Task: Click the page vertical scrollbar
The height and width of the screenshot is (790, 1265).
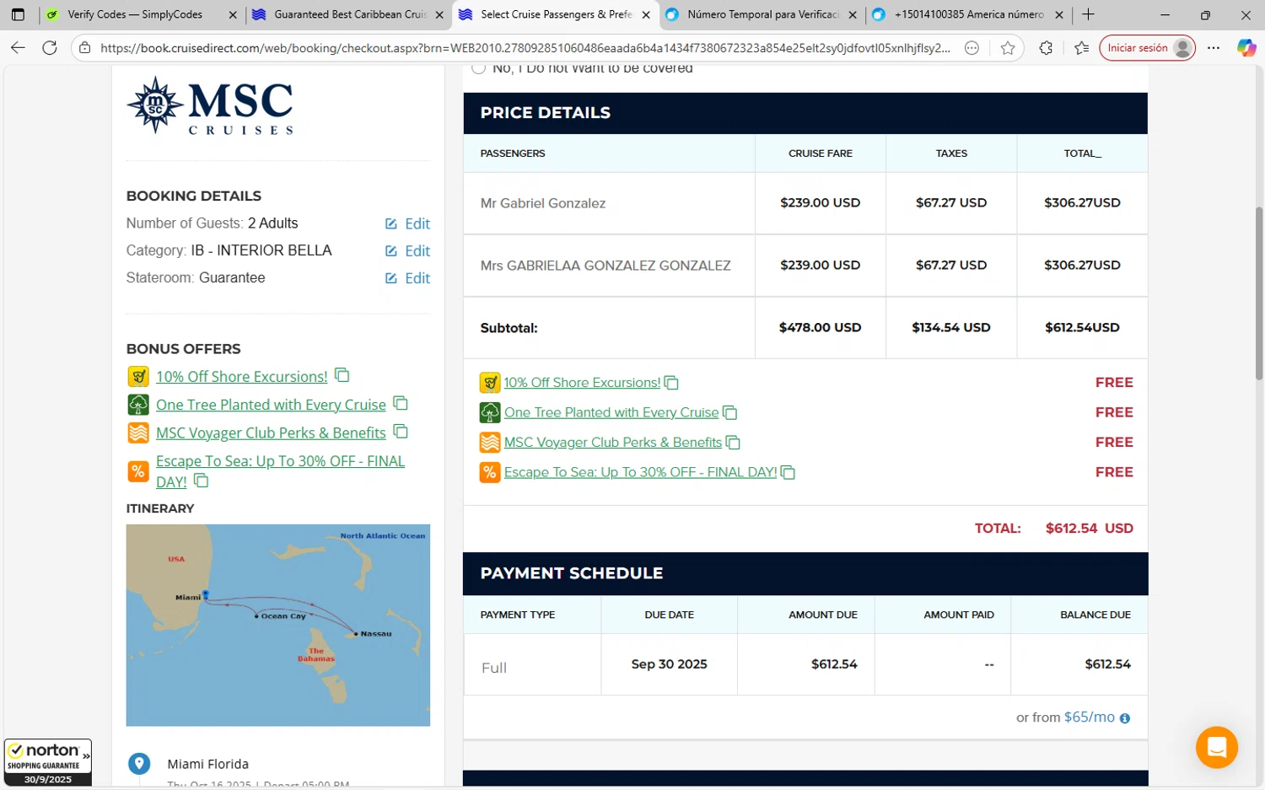Action: (x=1259, y=293)
